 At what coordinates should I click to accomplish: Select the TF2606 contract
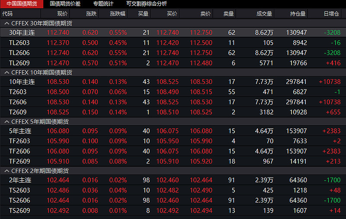click(173, 151)
